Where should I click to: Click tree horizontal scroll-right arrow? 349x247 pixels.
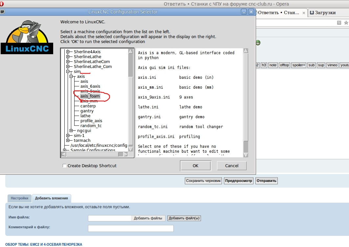tap(125, 154)
